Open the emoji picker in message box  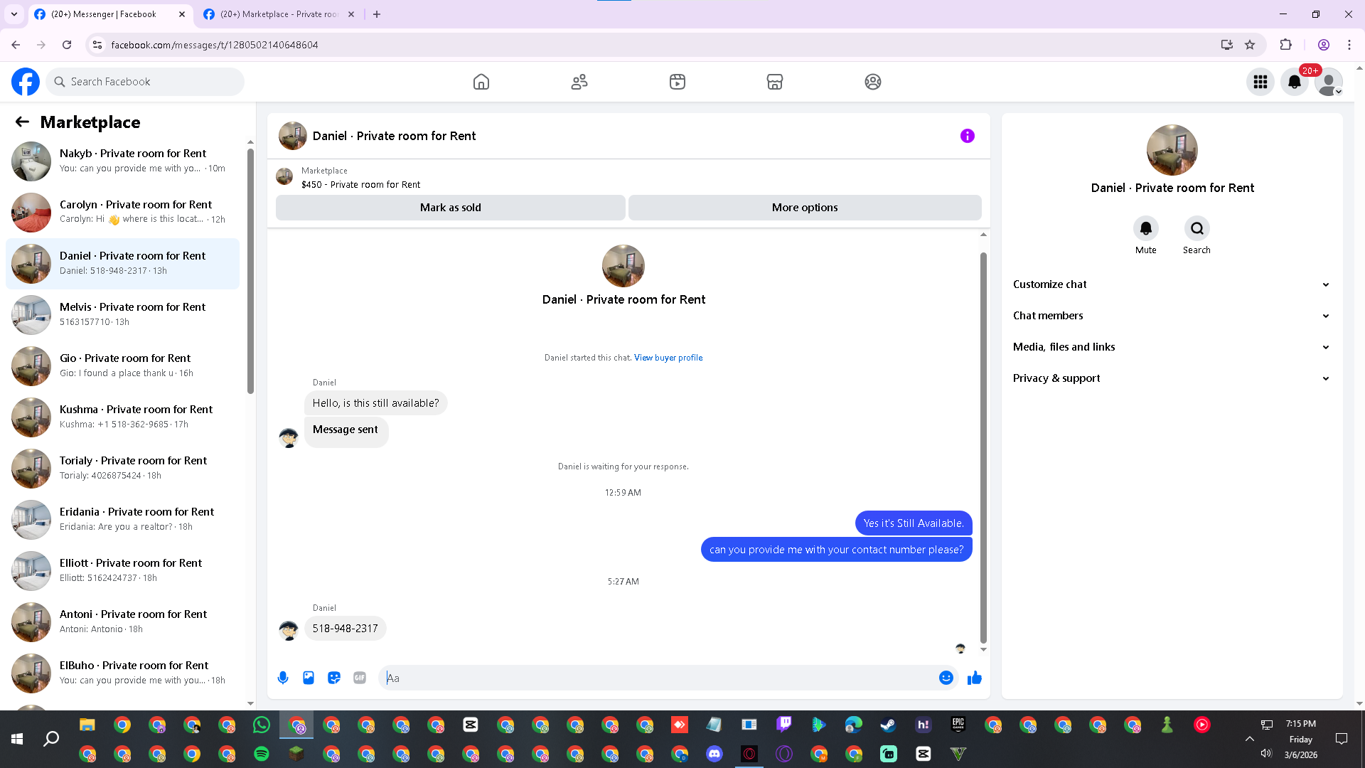[x=946, y=678]
